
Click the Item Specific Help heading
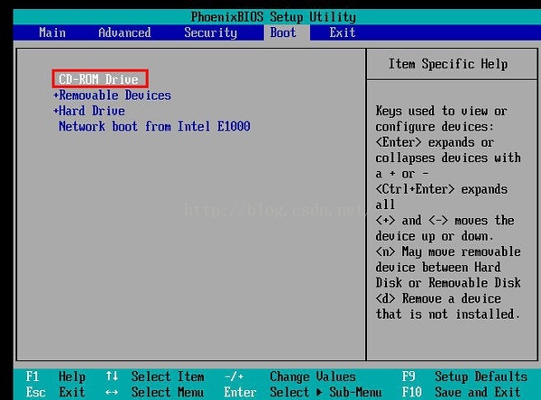[x=448, y=64]
